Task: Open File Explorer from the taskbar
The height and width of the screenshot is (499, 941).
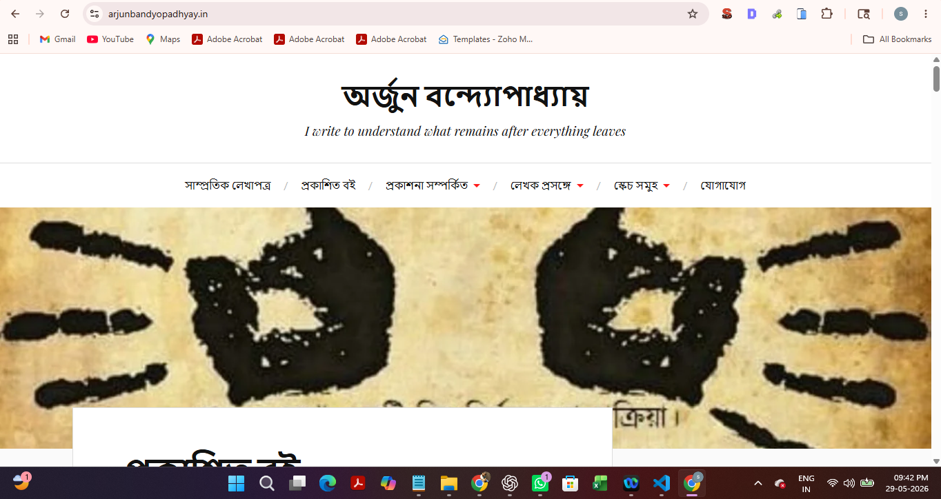Action: (x=449, y=483)
